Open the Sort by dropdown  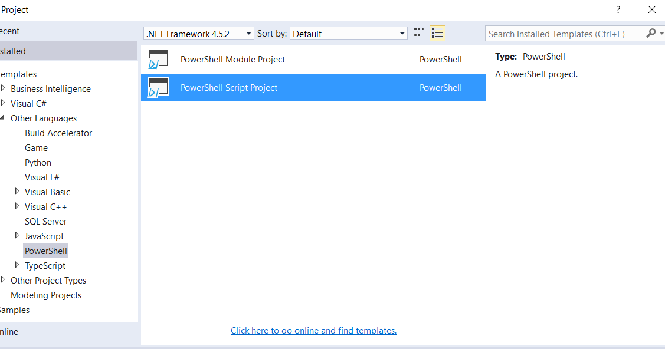(x=402, y=34)
